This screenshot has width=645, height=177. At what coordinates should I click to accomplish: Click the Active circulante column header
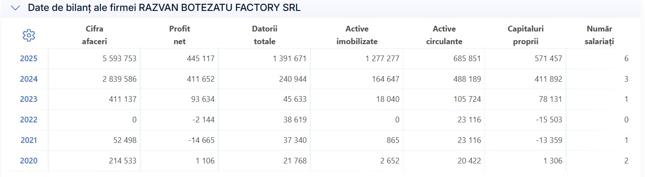[x=444, y=35]
